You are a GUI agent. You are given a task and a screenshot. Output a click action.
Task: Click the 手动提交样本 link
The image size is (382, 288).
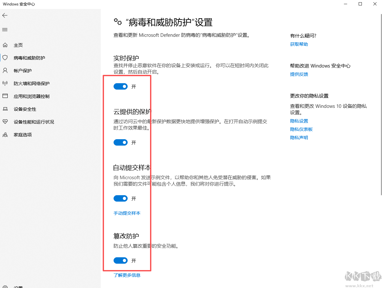pyautogui.click(x=127, y=213)
